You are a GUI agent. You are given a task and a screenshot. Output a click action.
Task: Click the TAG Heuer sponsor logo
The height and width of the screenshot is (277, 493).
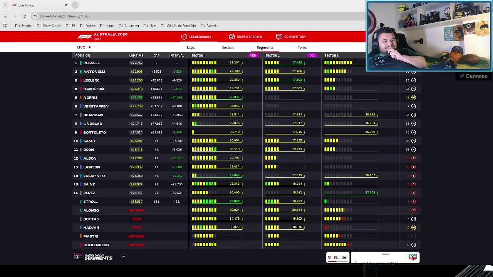coord(413,257)
